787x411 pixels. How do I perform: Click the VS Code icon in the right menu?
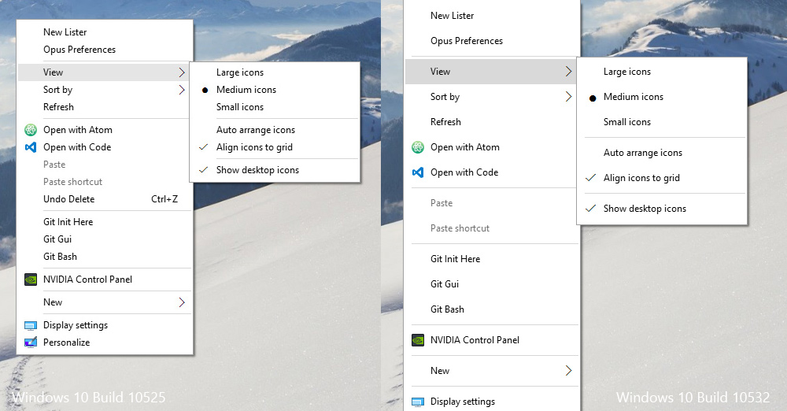pyautogui.click(x=418, y=172)
